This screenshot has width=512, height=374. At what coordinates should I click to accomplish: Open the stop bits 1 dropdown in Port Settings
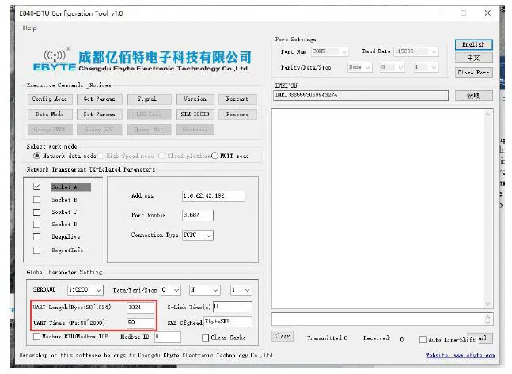426,67
